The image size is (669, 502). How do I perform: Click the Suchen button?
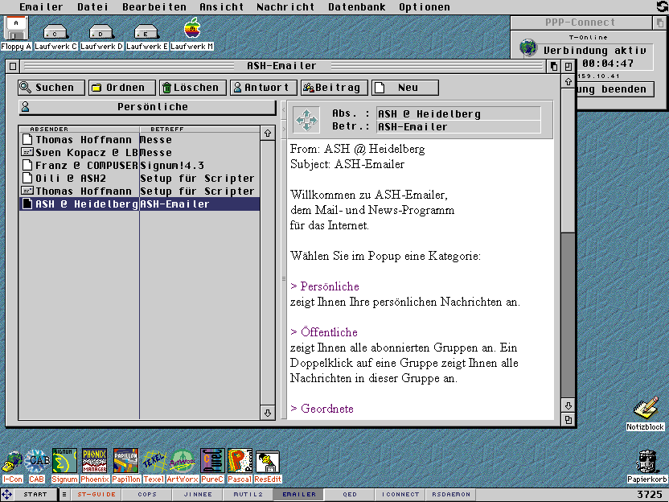[51, 88]
